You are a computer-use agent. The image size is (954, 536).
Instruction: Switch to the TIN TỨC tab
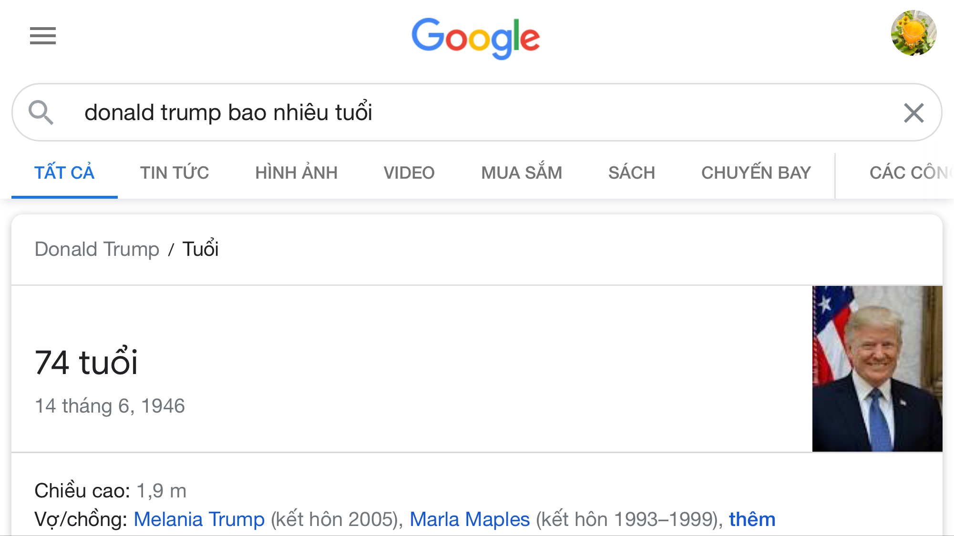174,173
